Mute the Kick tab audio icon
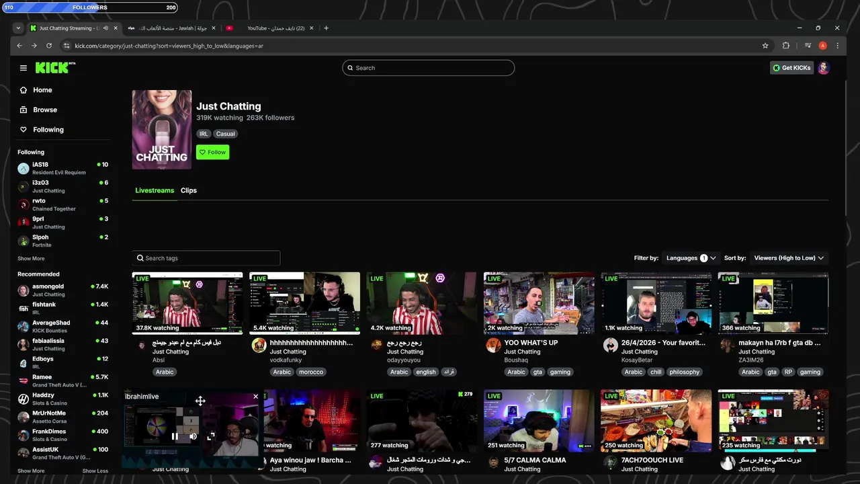 [x=105, y=28]
